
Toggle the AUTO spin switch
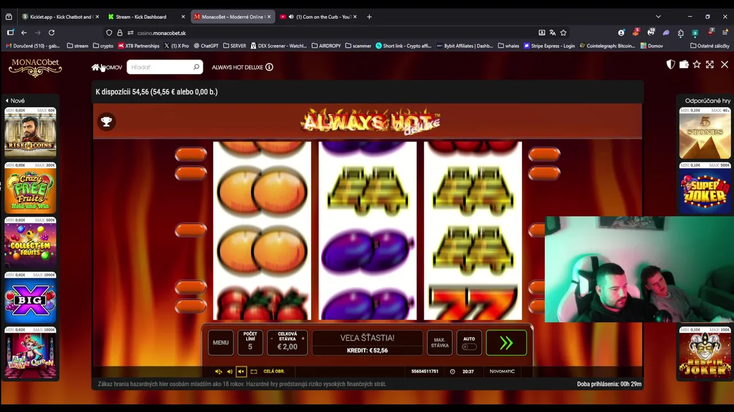469,347
